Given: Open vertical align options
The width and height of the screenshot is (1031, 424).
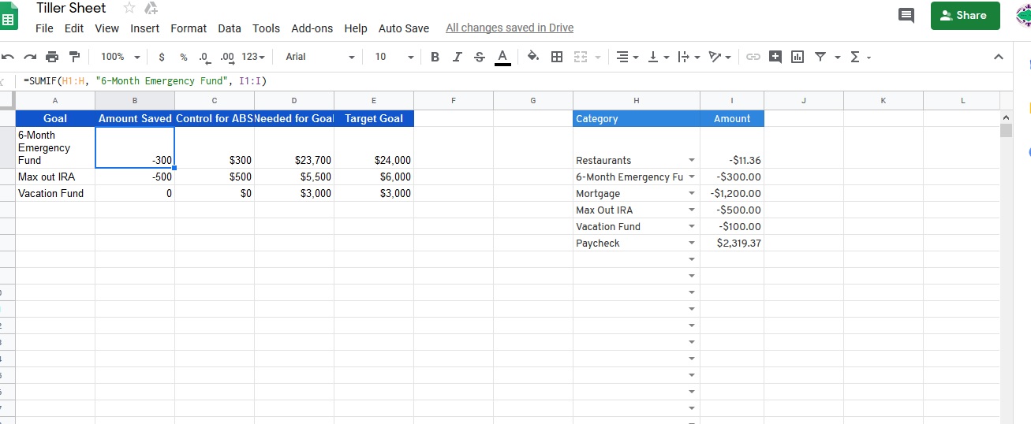Looking at the screenshot, I should pos(657,57).
